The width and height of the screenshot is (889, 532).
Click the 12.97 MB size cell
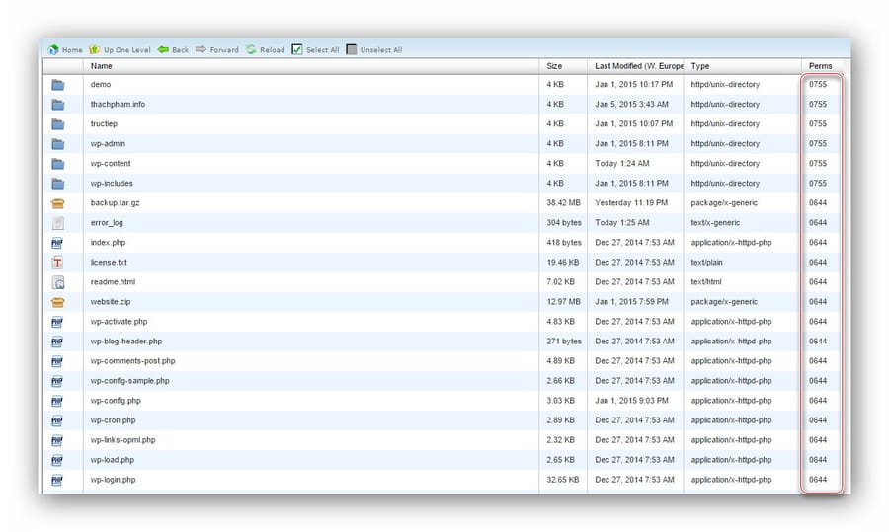[563, 302]
